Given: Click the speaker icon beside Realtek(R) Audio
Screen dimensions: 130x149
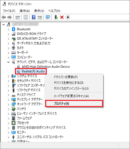Looking at the screenshot, I should click(19, 71).
